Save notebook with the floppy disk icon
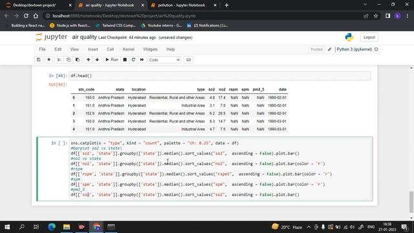 coord(39,60)
